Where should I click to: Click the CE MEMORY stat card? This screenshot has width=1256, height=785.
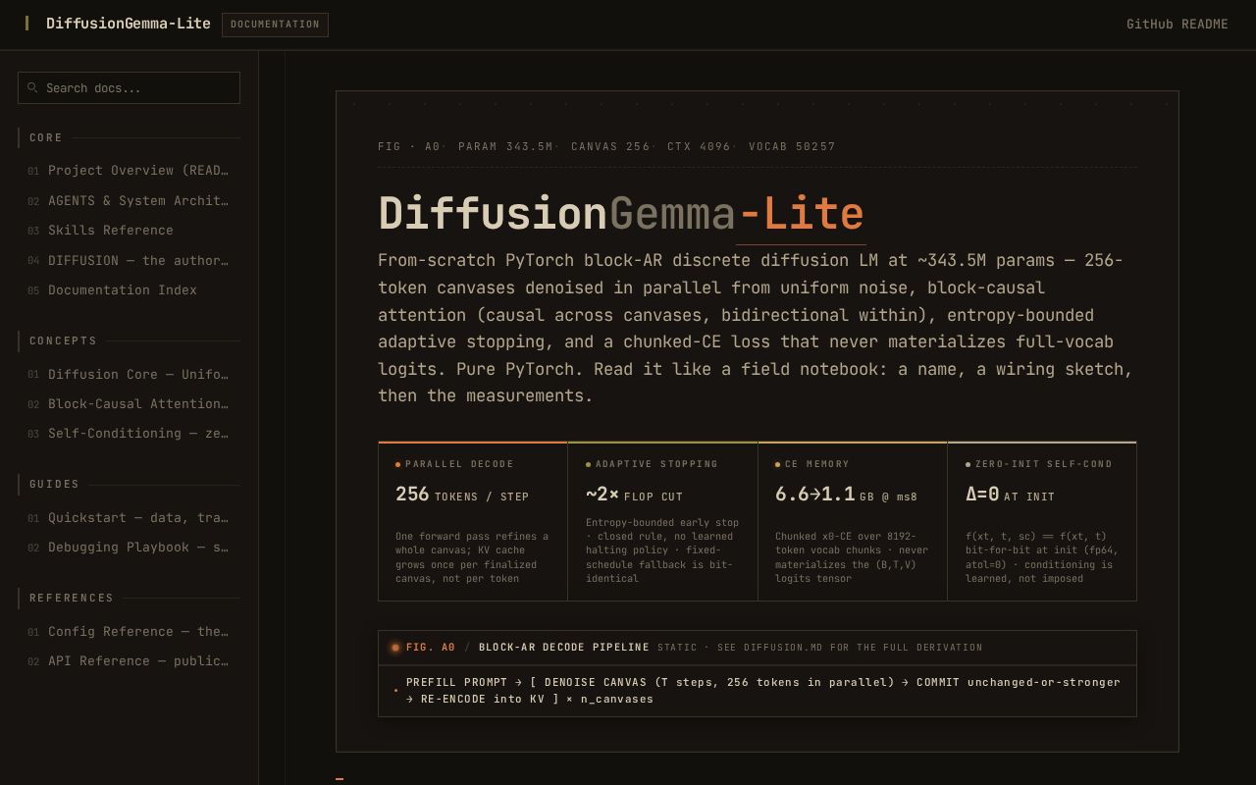click(x=853, y=521)
